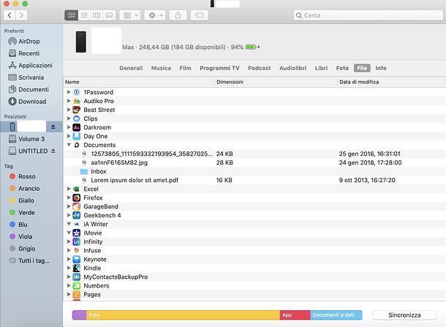Select the Blu tag
Screen dimensions: 446x327
(x=18, y=225)
